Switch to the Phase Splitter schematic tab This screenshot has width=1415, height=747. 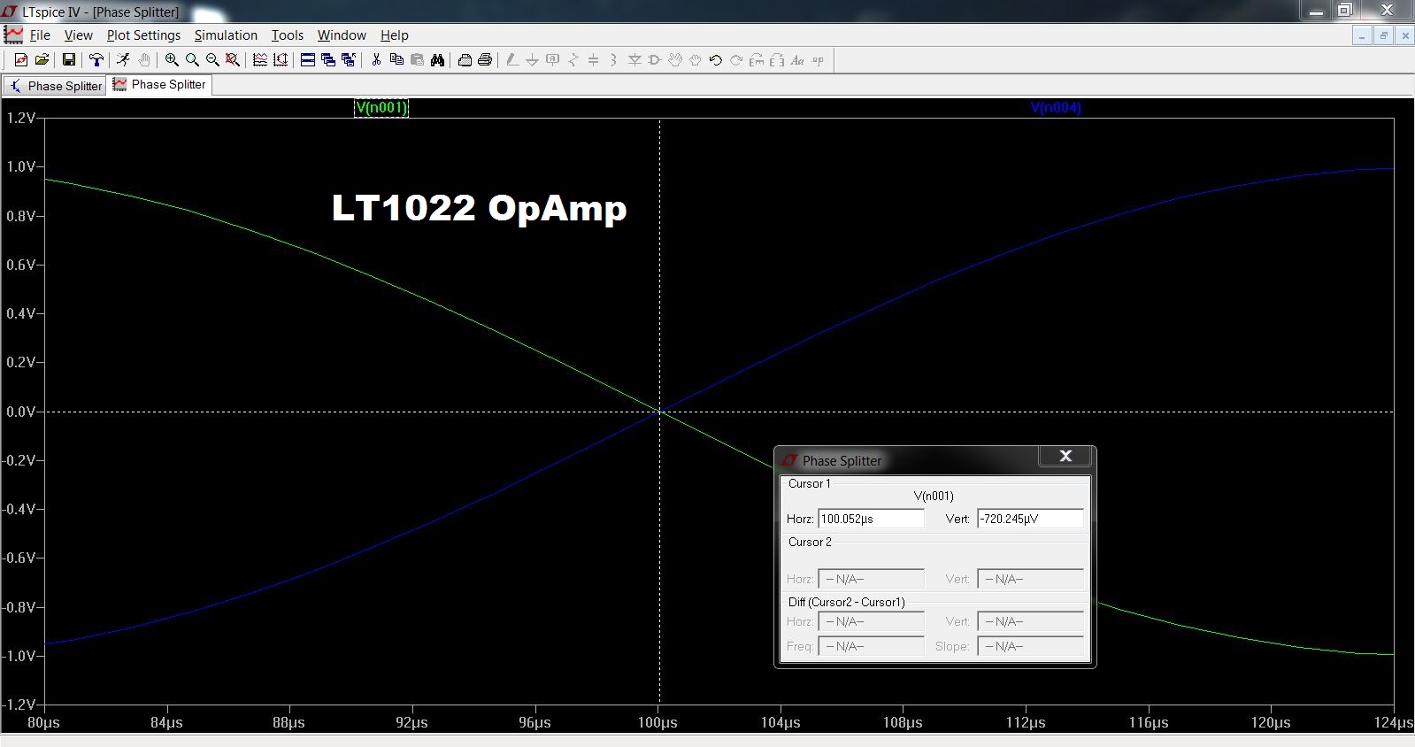point(55,86)
